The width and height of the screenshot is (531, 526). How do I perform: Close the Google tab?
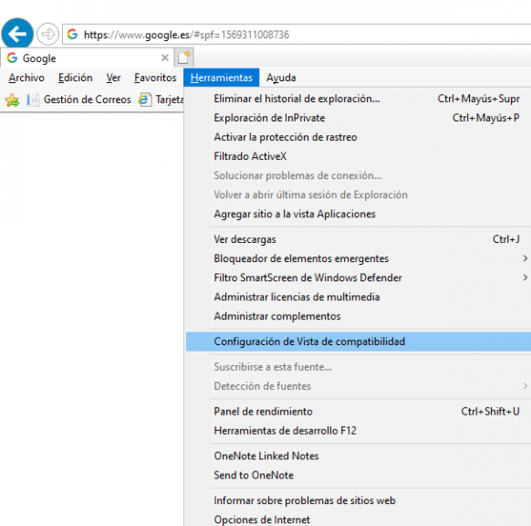pyautogui.click(x=165, y=58)
